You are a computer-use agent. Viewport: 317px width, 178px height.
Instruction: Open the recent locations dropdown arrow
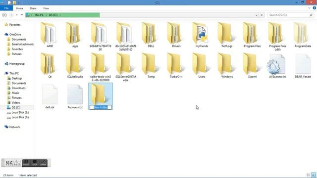(x=16, y=15)
